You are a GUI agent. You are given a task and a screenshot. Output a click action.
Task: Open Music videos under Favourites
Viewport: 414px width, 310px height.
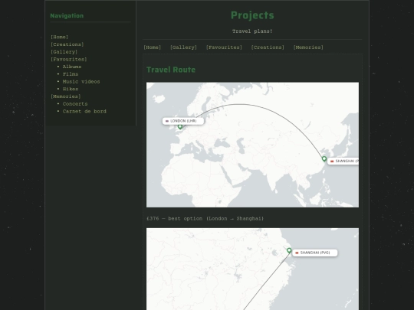[x=81, y=81]
